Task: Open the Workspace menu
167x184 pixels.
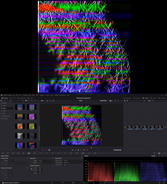Action: pyautogui.click(x=63, y=95)
